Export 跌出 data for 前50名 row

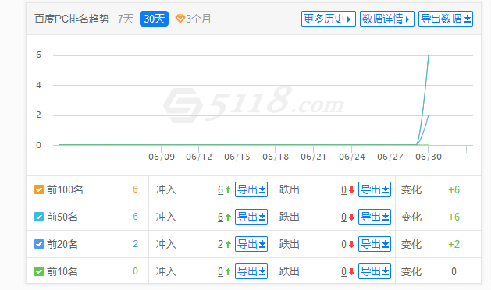(375, 217)
